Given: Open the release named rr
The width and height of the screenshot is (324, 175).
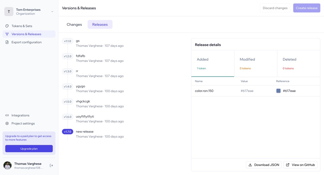Looking at the screenshot, I should click(77, 71).
